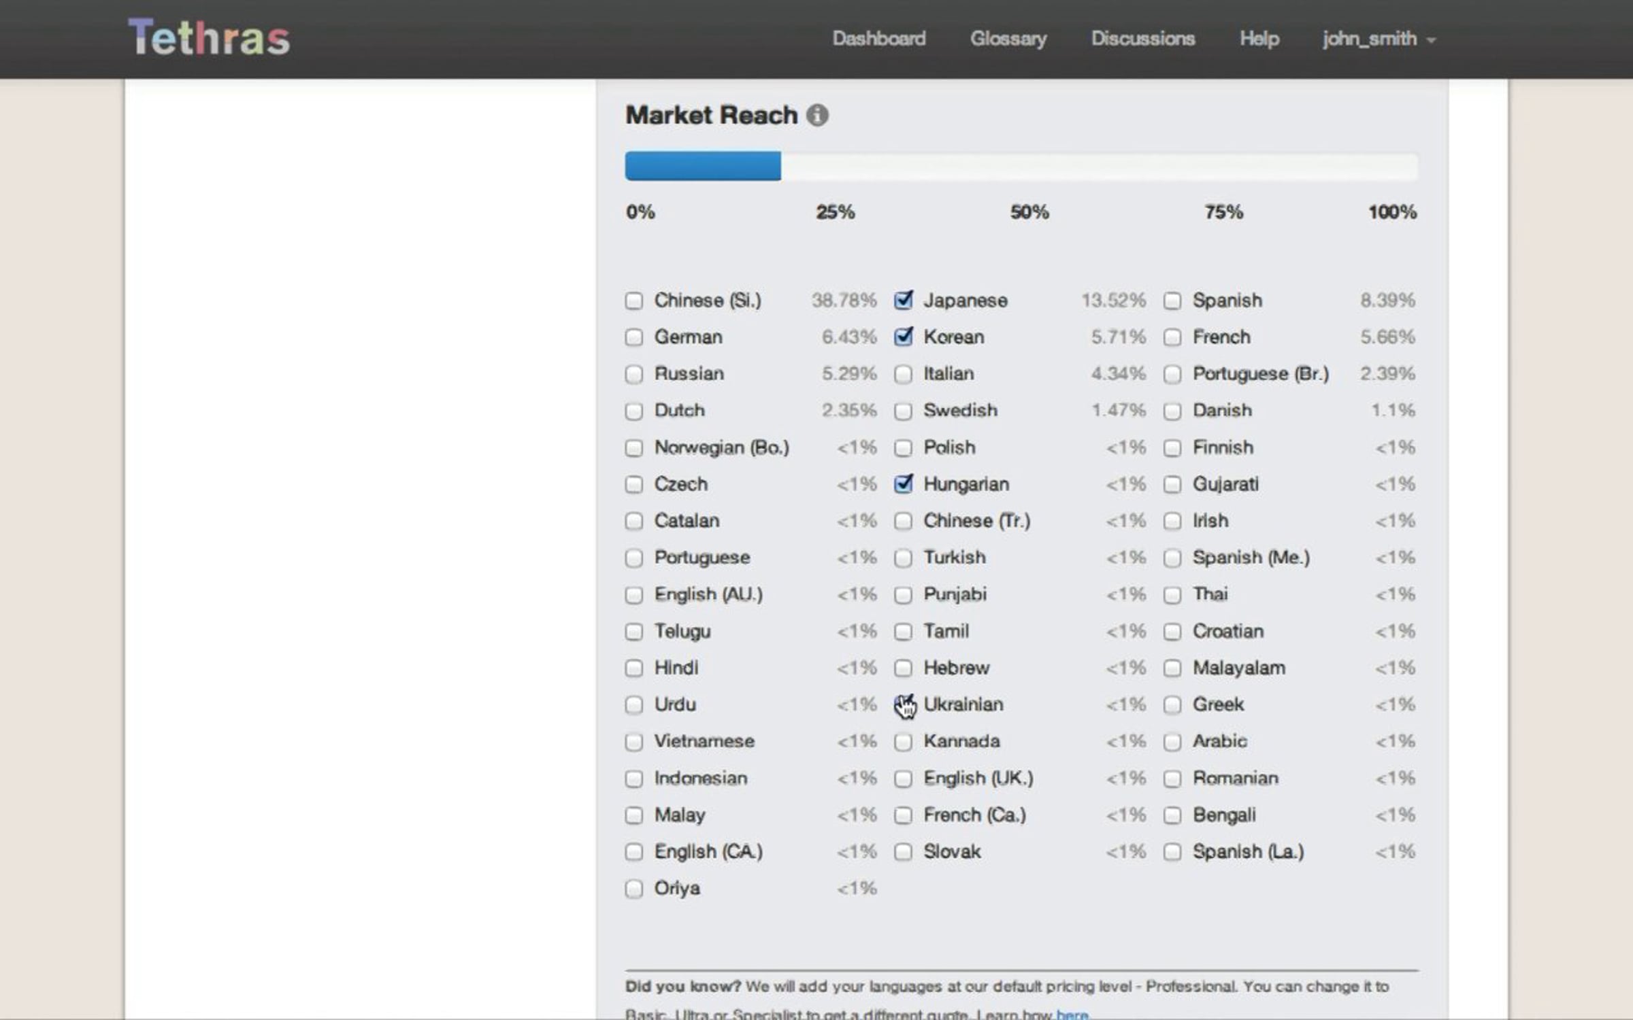This screenshot has height=1020, width=1633.
Task: Uncheck the Korean checkbox
Action: [x=903, y=337]
